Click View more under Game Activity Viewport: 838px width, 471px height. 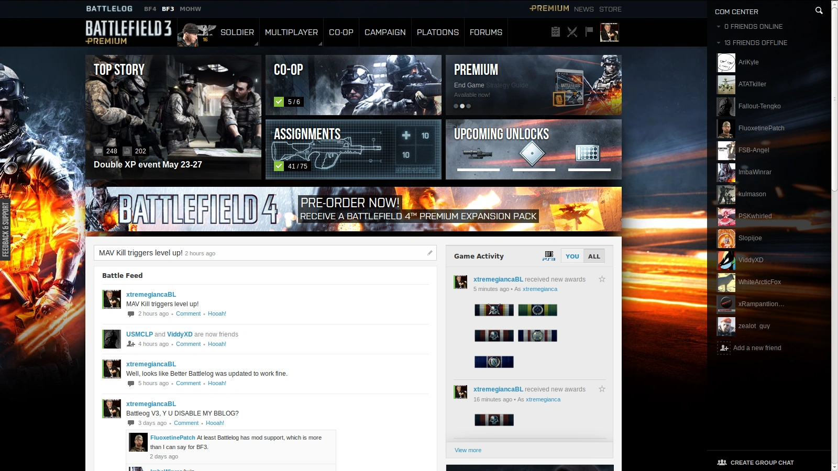pos(468,450)
